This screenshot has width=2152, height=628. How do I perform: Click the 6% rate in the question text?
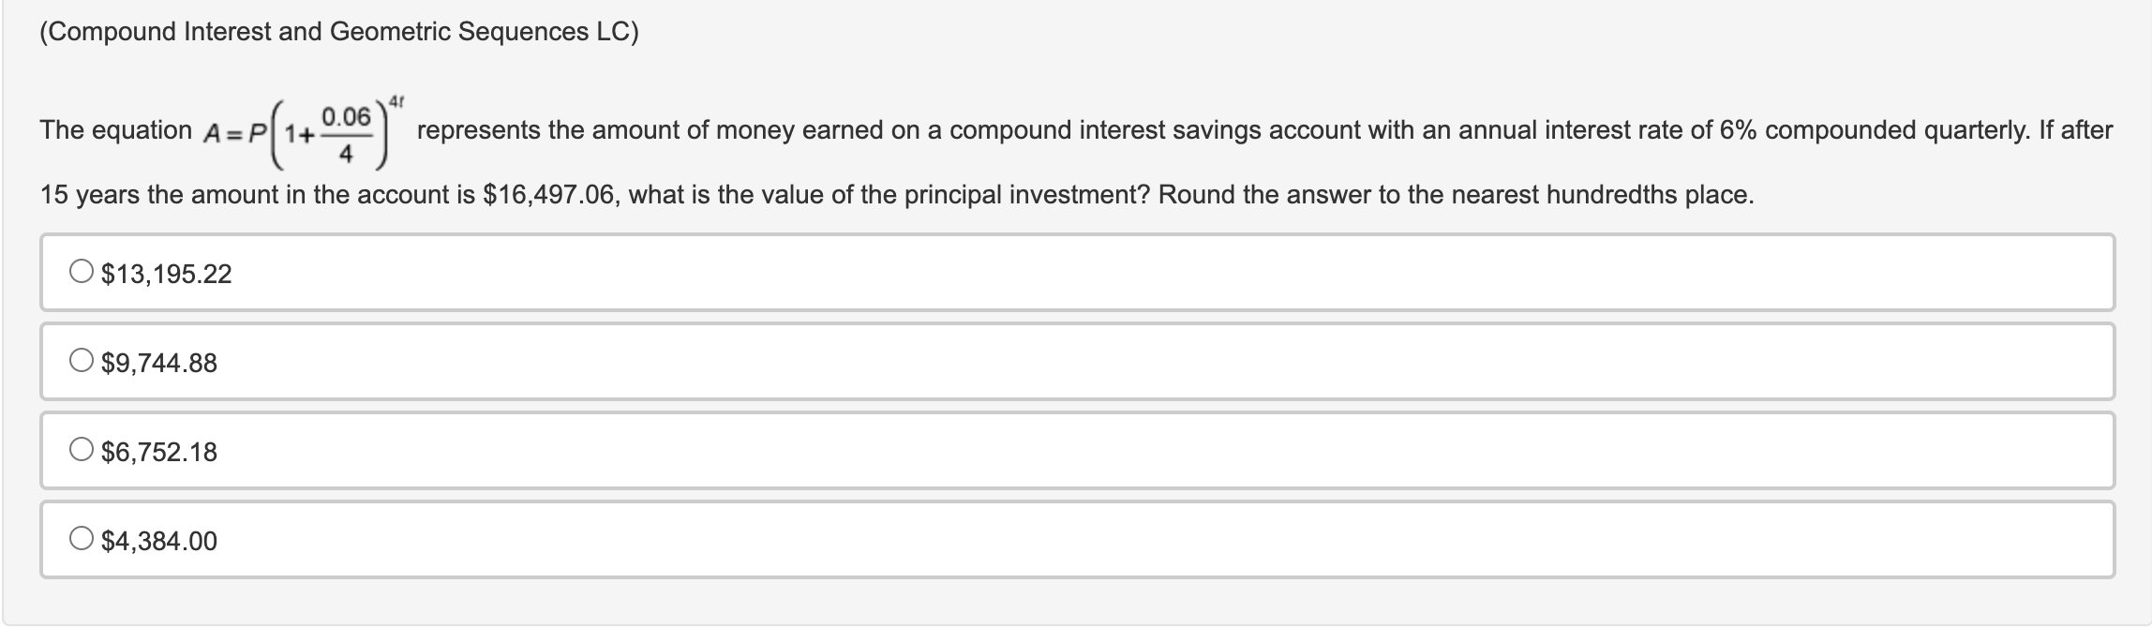pos(1738,130)
